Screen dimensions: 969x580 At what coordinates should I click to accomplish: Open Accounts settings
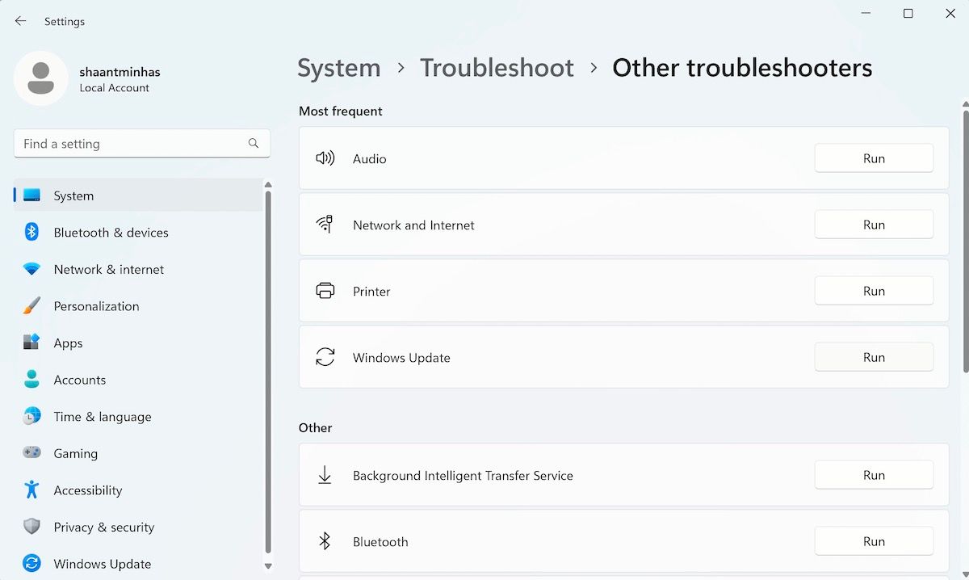click(138, 380)
